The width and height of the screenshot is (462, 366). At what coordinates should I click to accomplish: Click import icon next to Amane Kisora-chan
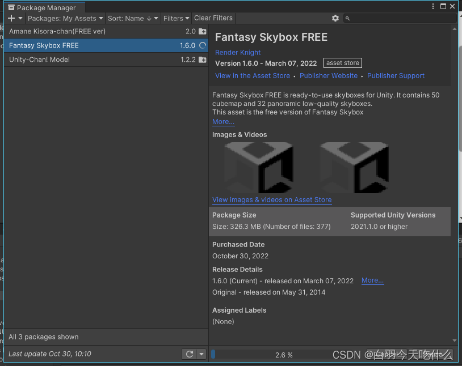coord(203,31)
